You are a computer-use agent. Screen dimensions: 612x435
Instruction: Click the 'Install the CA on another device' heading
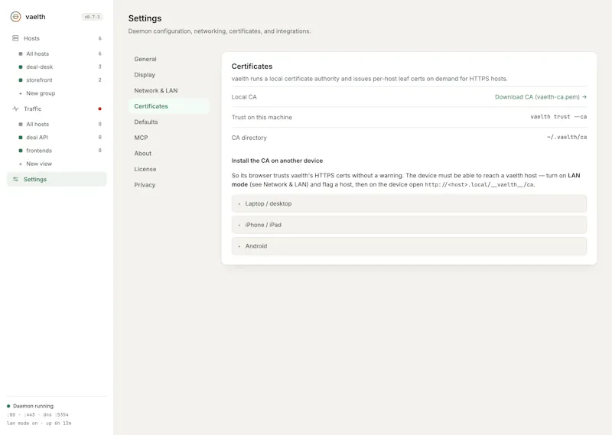(277, 161)
